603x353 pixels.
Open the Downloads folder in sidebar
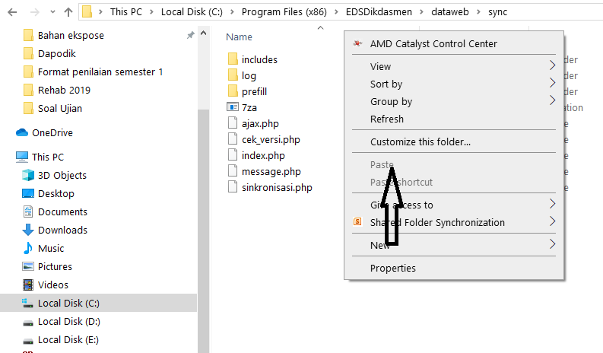[x=62, y=230]
